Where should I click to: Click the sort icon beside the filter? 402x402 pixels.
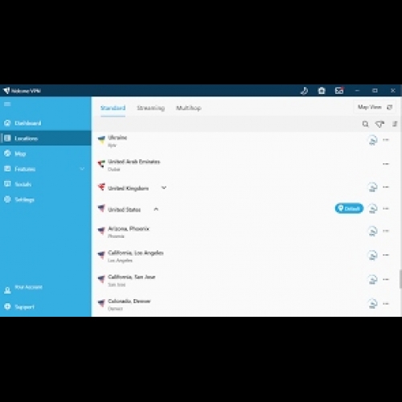395,124
